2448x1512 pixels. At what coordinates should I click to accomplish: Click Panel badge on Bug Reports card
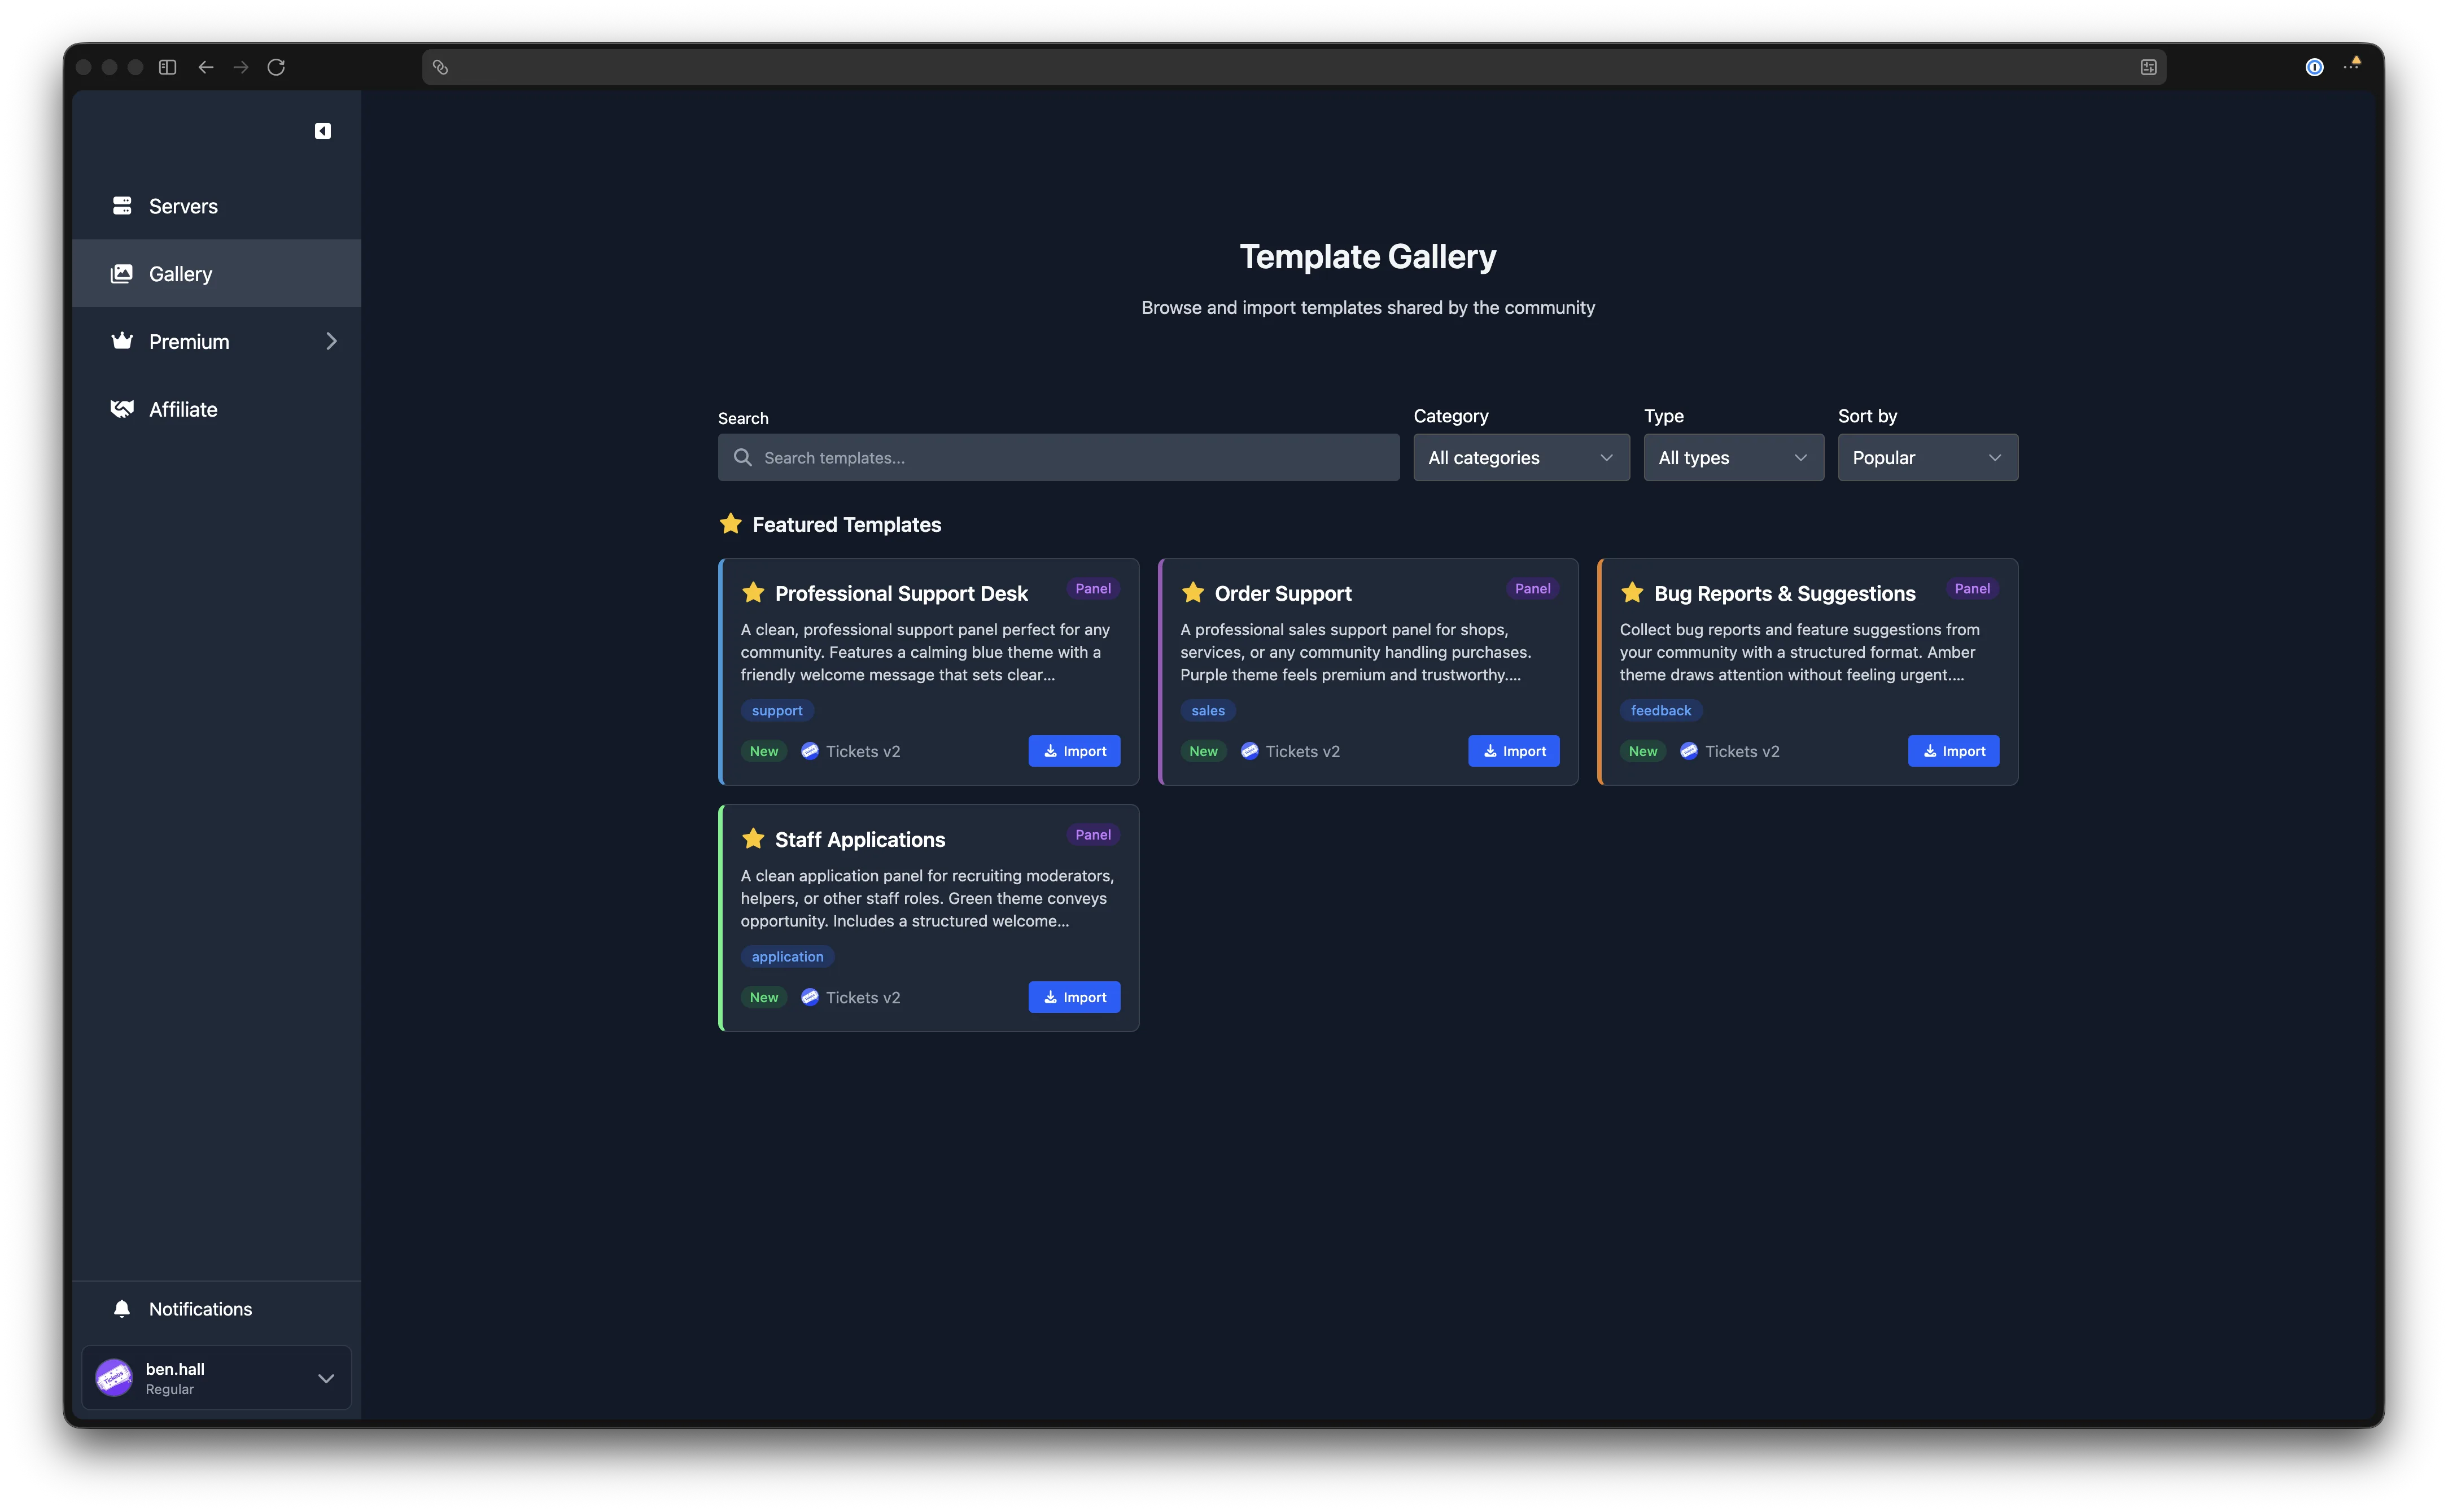(1972, 589)
